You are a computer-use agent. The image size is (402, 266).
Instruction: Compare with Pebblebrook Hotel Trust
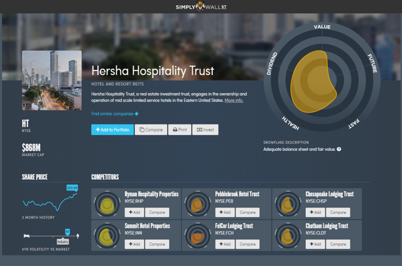[247, 213]
